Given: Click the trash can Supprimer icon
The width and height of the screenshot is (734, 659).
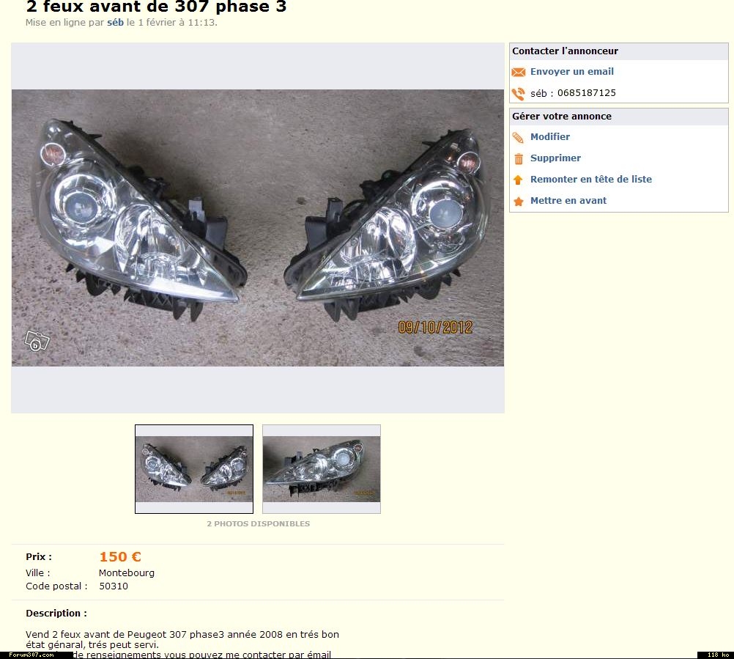Looking at the screenshot, I should point(519,159).
